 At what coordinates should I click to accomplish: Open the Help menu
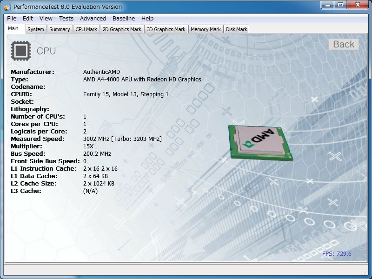click(x=147, y=19)
